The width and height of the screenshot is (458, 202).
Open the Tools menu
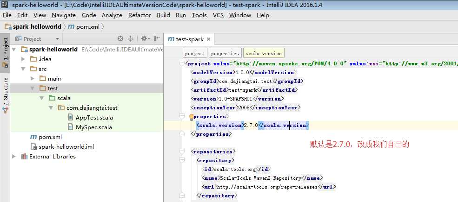coord(199,15)
